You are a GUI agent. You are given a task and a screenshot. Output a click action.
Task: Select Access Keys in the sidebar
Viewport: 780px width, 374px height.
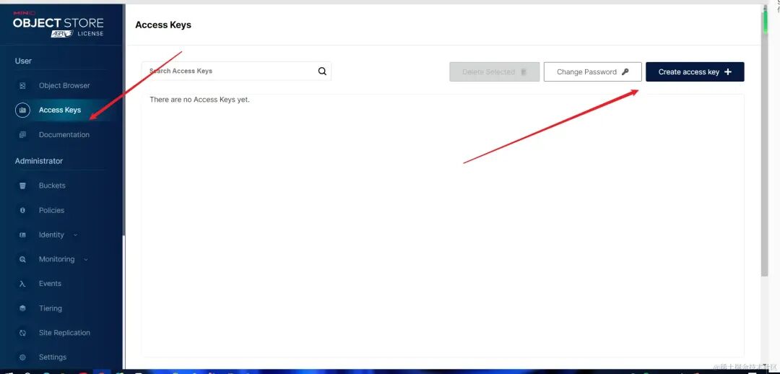pyautogui.click(x=60, y=110)
